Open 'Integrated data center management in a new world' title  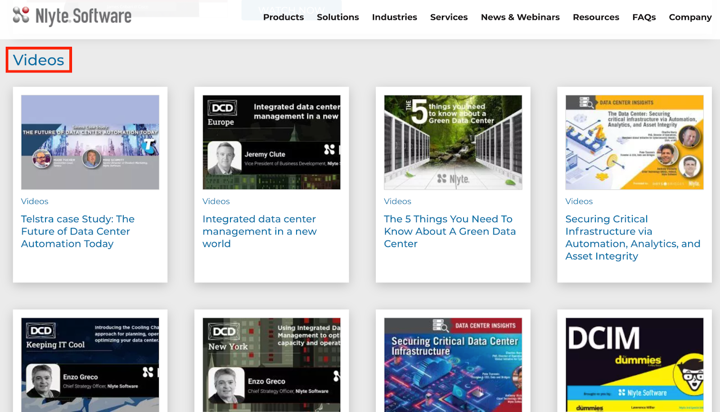(x=260, y=231)
